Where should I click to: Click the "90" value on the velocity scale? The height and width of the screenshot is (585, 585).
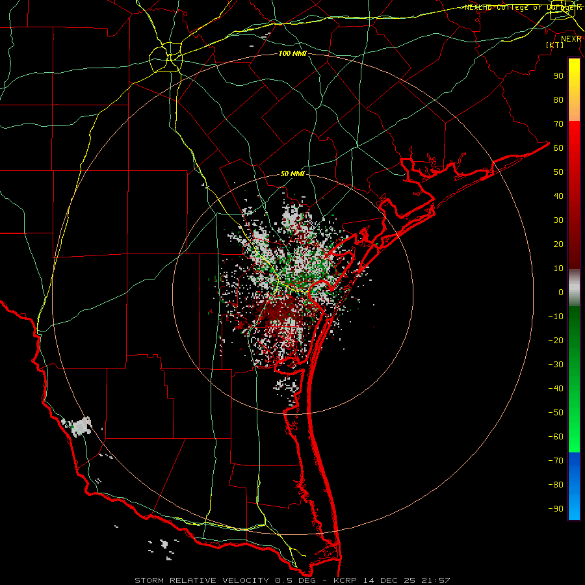558,76
